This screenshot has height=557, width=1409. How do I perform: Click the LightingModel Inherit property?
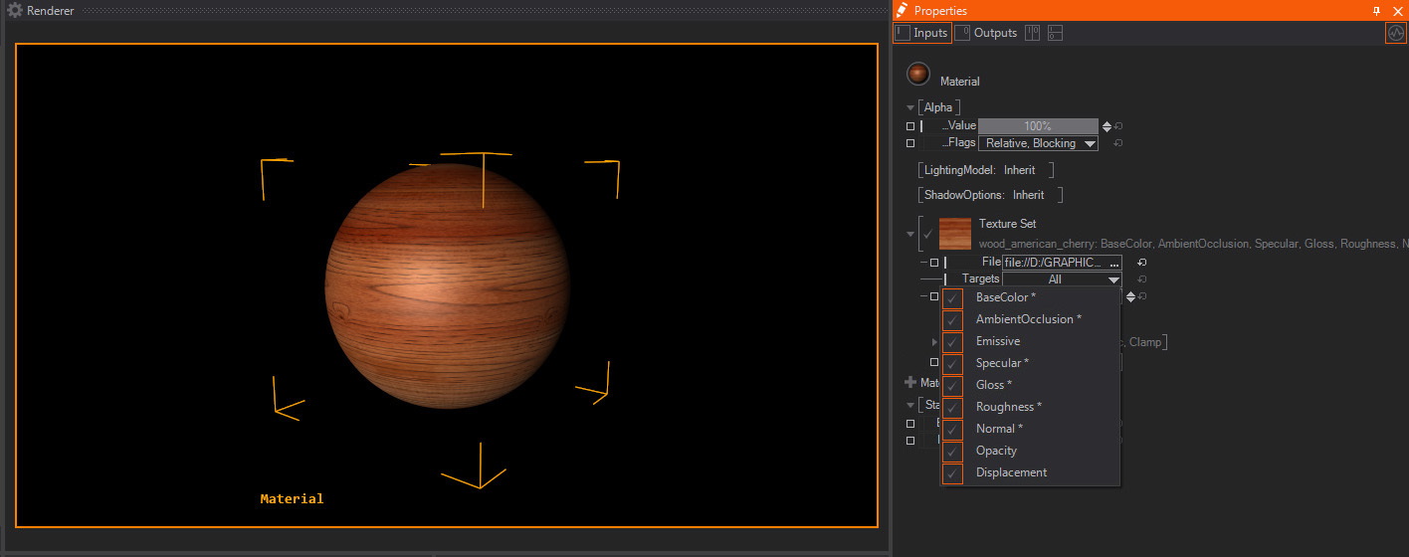point(1019,170)
